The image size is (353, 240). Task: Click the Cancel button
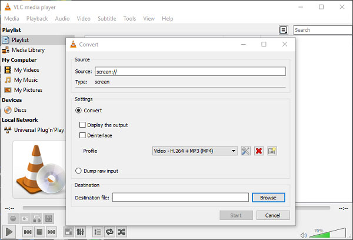pos(273,215)
